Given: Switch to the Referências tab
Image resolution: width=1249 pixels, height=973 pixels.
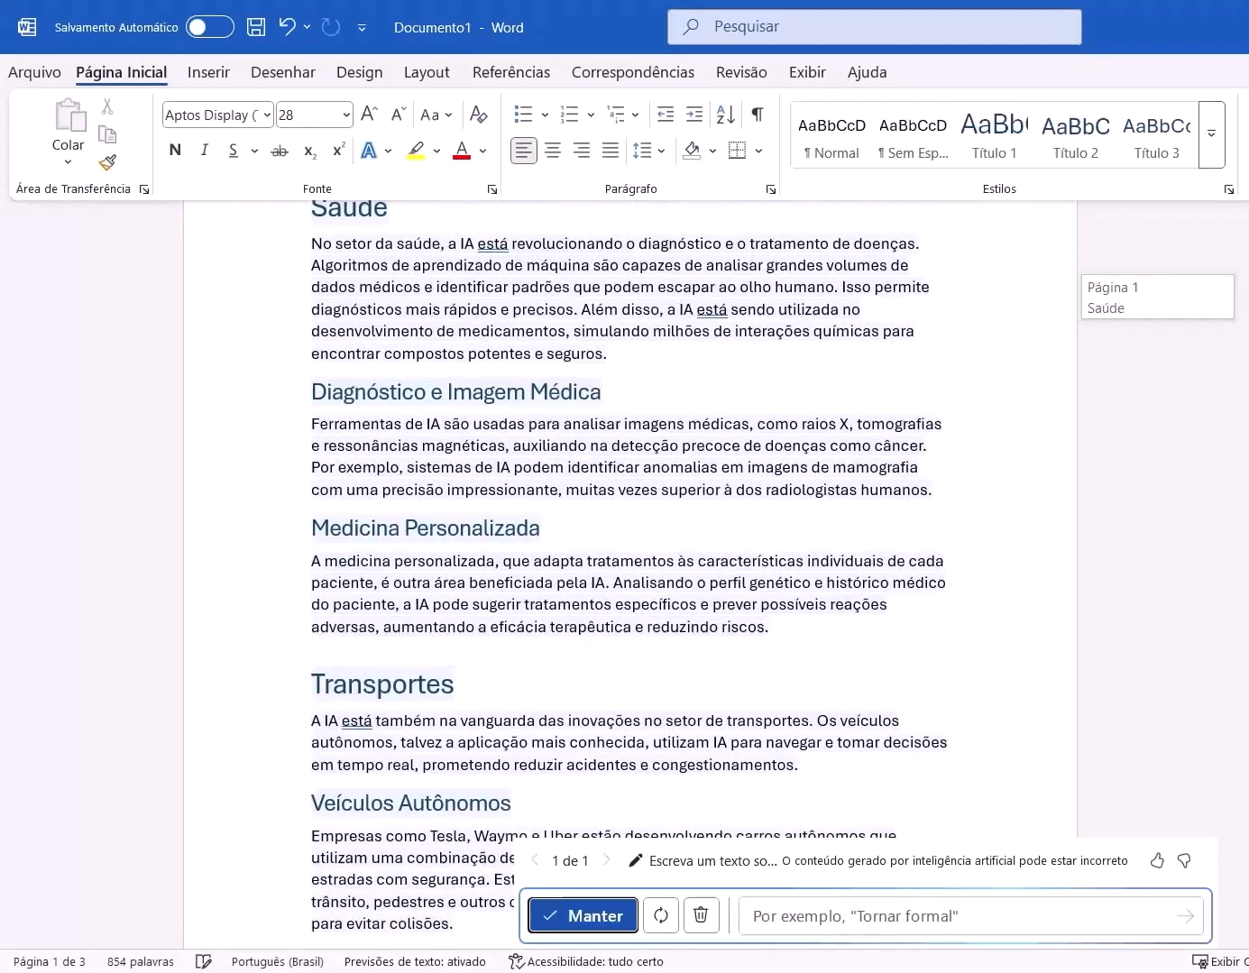Looking at the screenshot, I should [x=511, y=72].
